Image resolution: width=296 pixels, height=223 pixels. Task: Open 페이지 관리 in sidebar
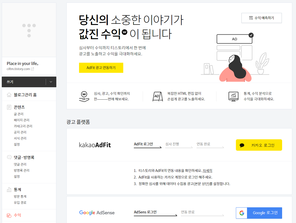(x=21, y=120)
